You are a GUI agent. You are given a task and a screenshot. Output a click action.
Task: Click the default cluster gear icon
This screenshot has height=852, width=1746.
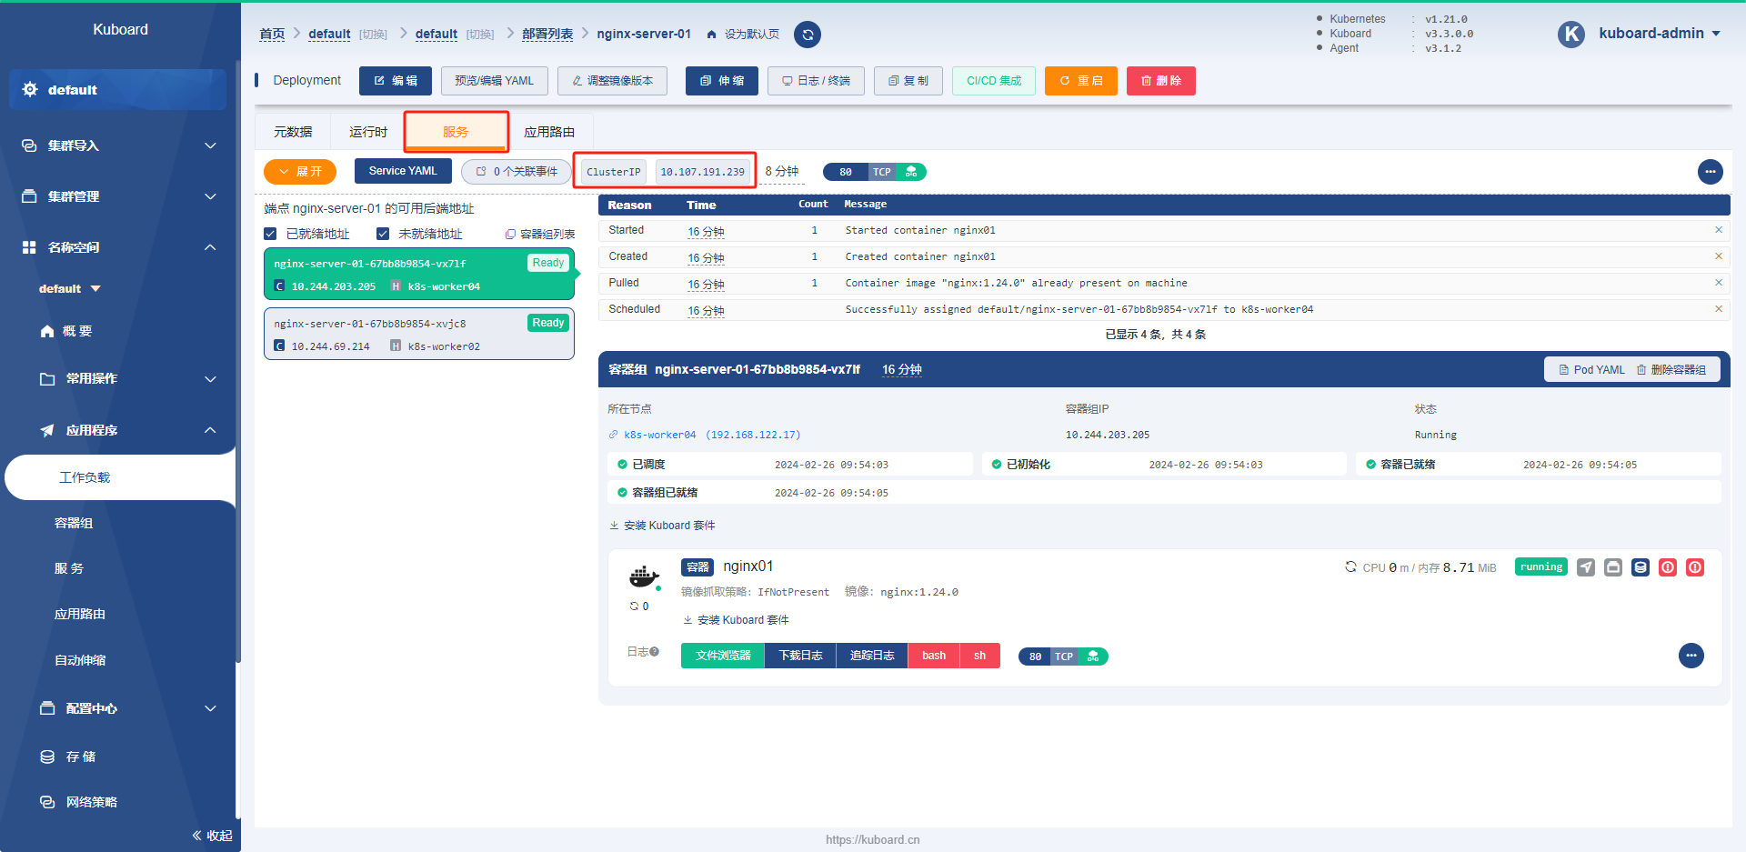coord(30,89)
